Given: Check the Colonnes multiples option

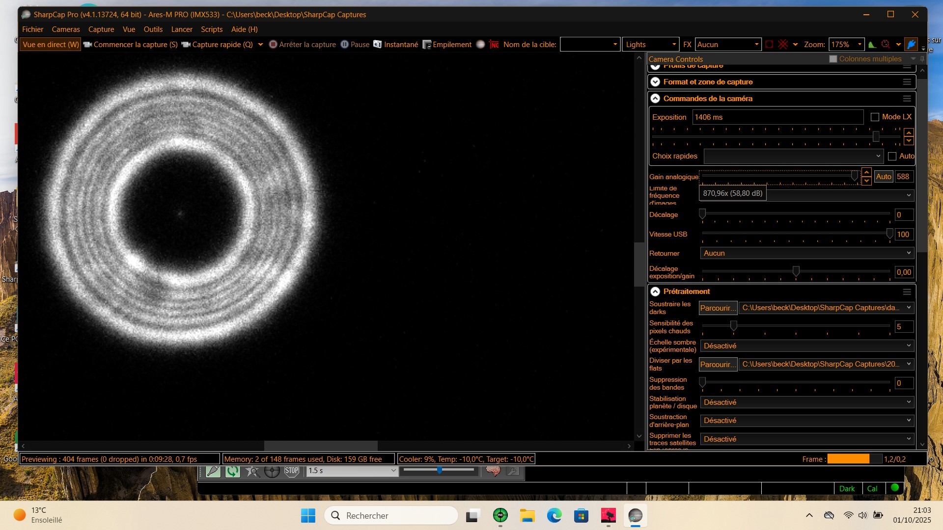Looking at the screenshot, I should coord(833,59).
